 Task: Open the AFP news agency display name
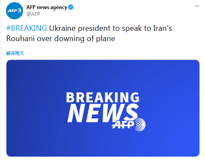pyautogui.click(x=47, y=7)
